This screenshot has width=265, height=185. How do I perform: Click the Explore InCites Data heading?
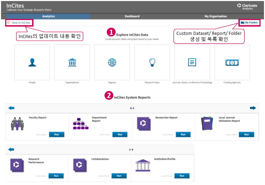(x=132, y=35)
